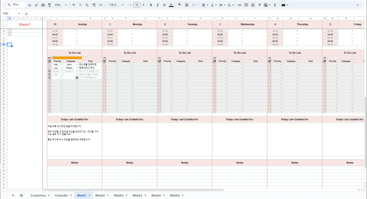Open input tools keyboard menu
This screenshot has width=367, height=199.
[x=285, y=5]
